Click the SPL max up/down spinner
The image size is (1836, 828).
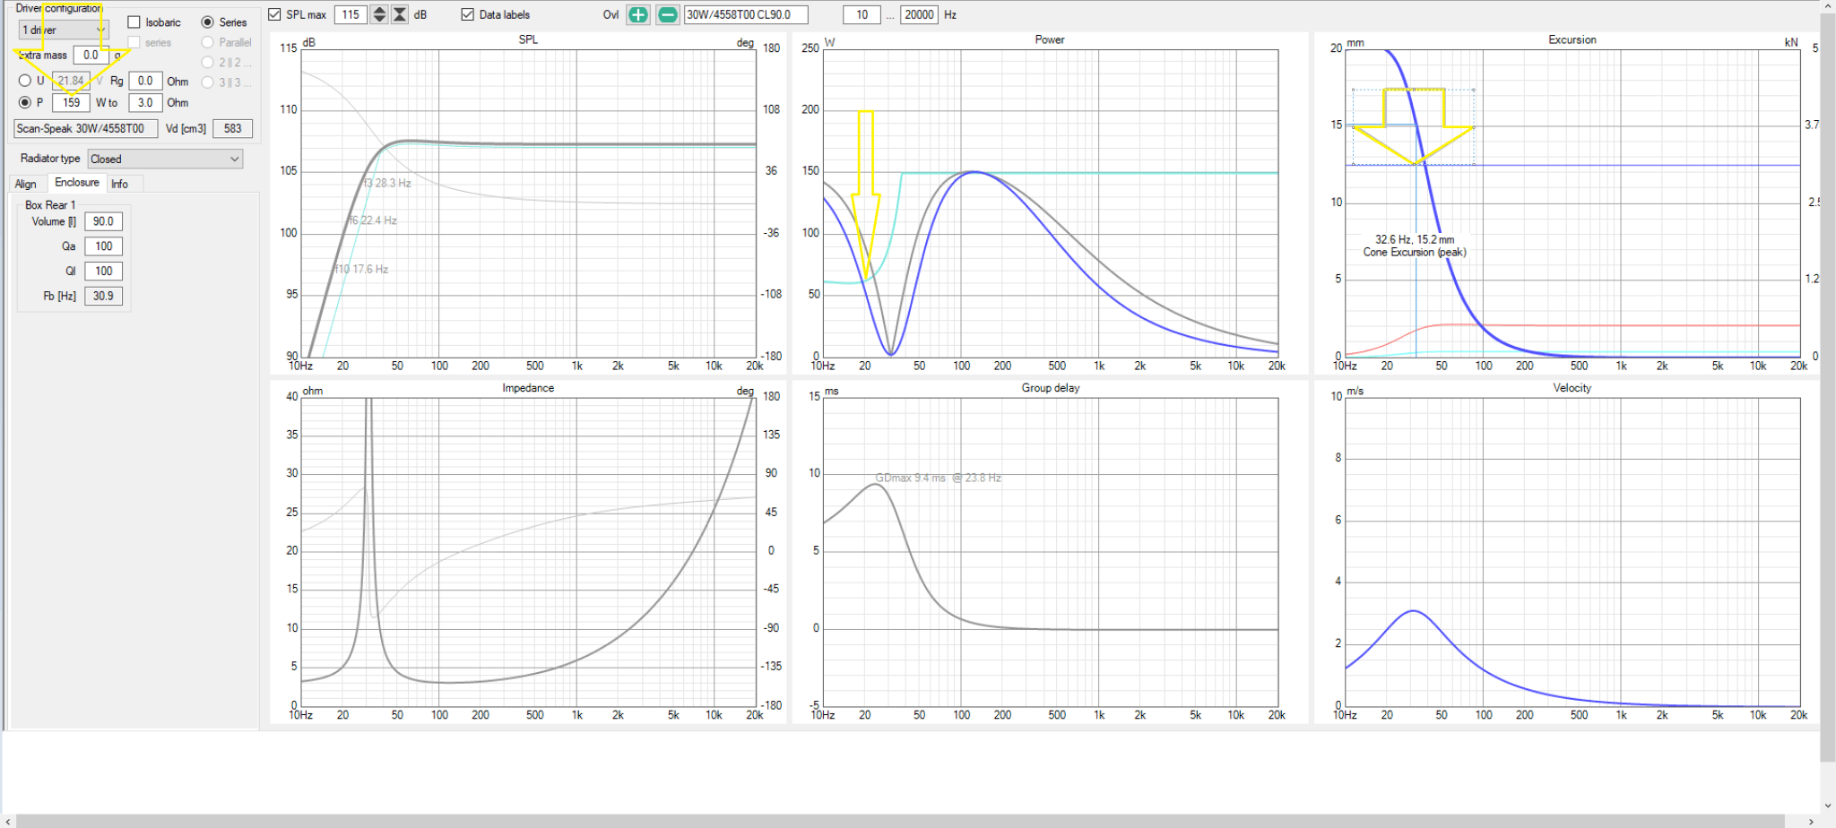coord(379,14)
